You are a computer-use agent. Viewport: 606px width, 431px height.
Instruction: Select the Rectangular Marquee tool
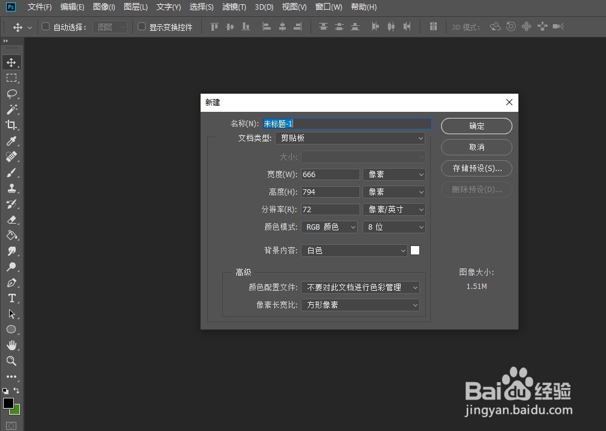tap(13, 77)
